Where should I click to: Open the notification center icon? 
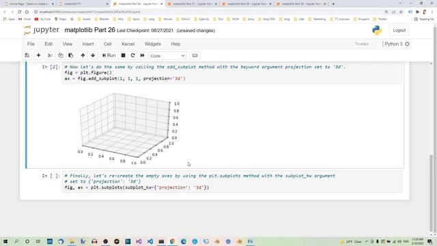click(x=429, y=241)
